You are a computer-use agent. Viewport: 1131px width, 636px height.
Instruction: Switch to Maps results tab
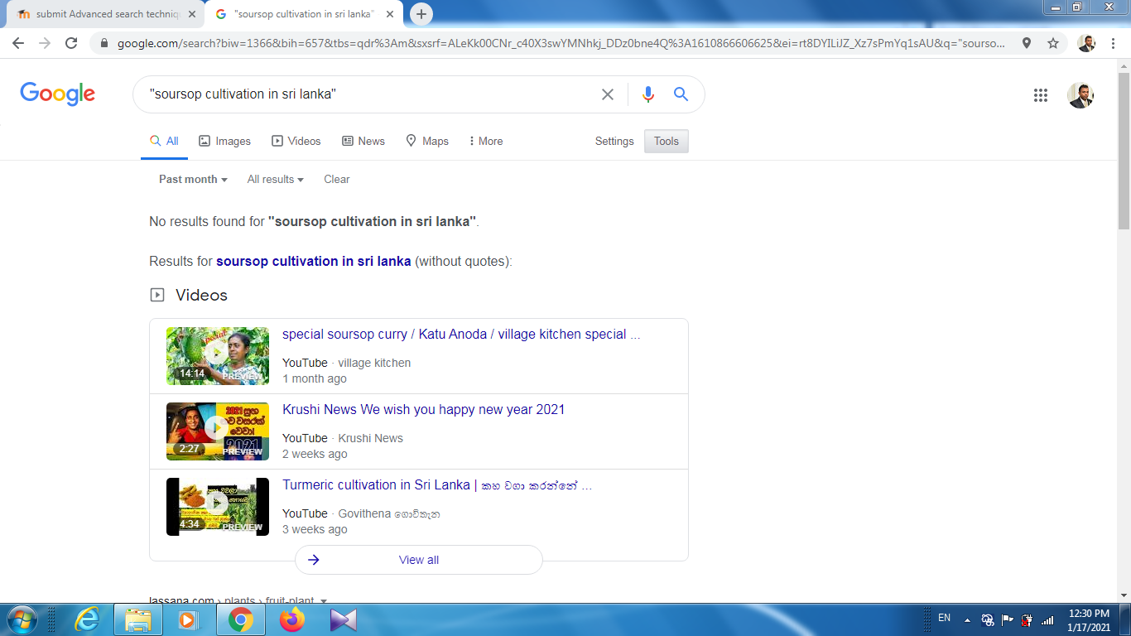(x=427, y=142)
